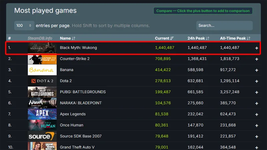Select all-time peak value 231,668
267x150 pixels.
(228, 125)
